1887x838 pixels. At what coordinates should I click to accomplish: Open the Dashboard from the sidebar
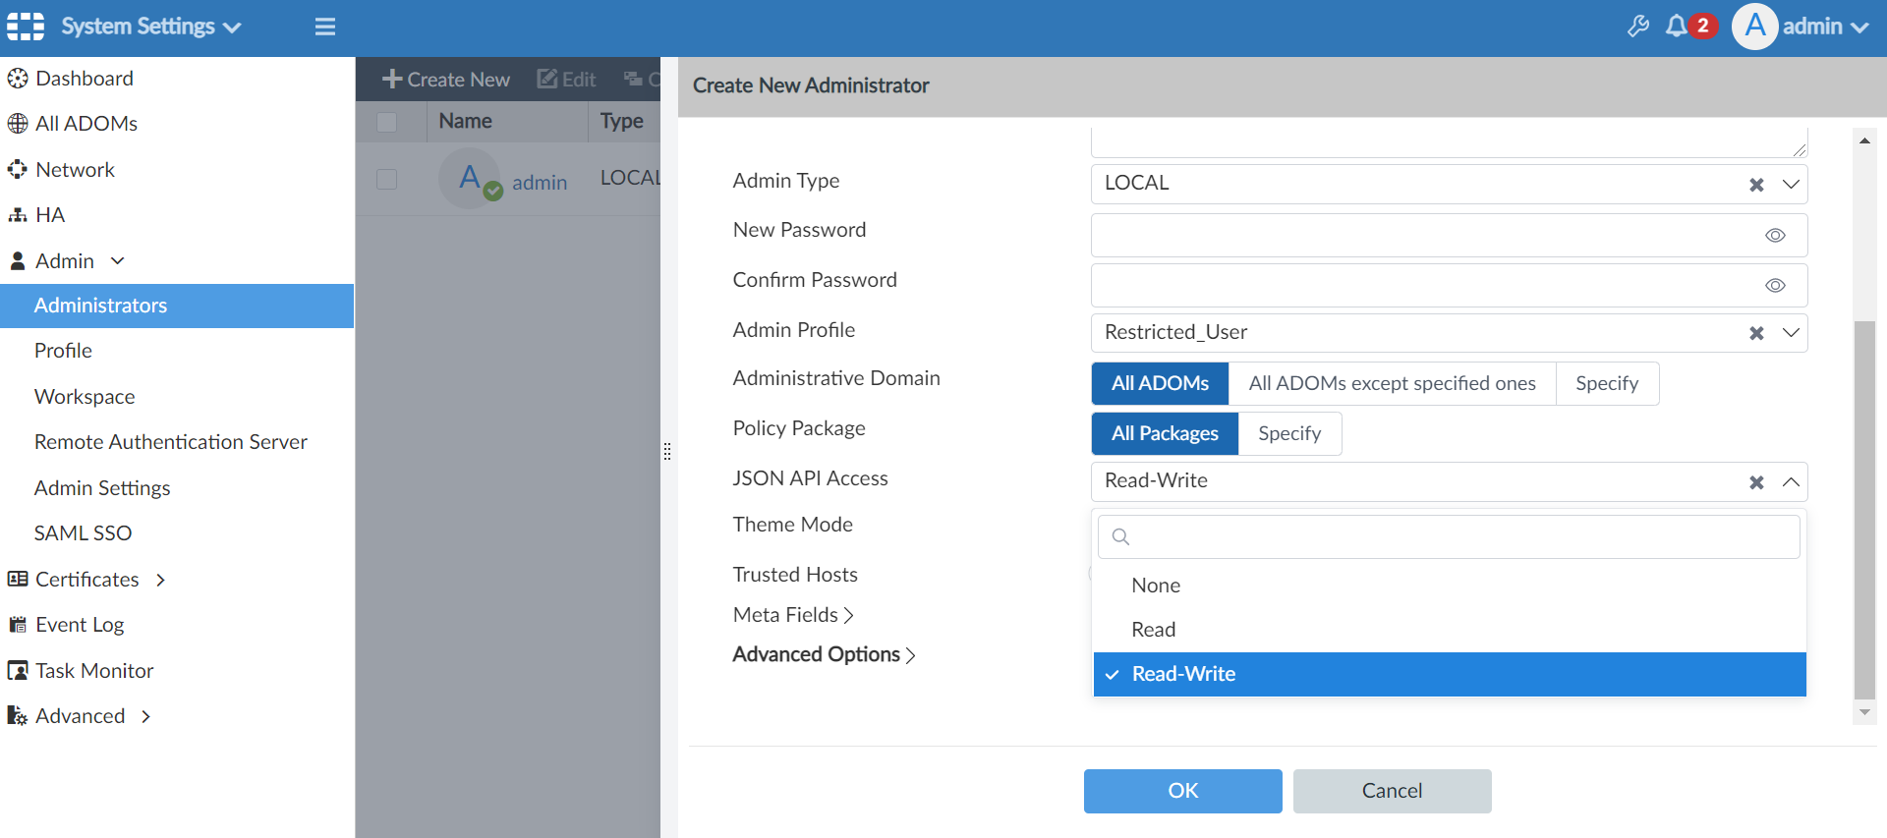click(84, 79)
